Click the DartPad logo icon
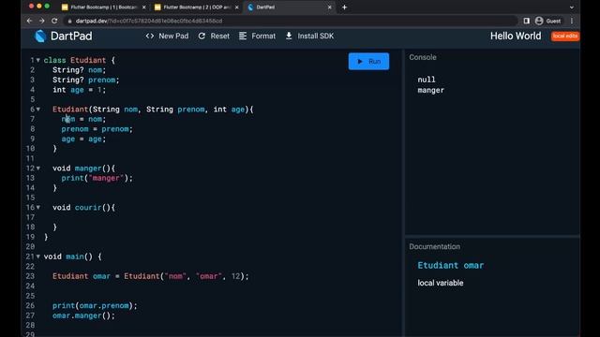This screenshot has width=600, height=337. click(x=40, y=36)
